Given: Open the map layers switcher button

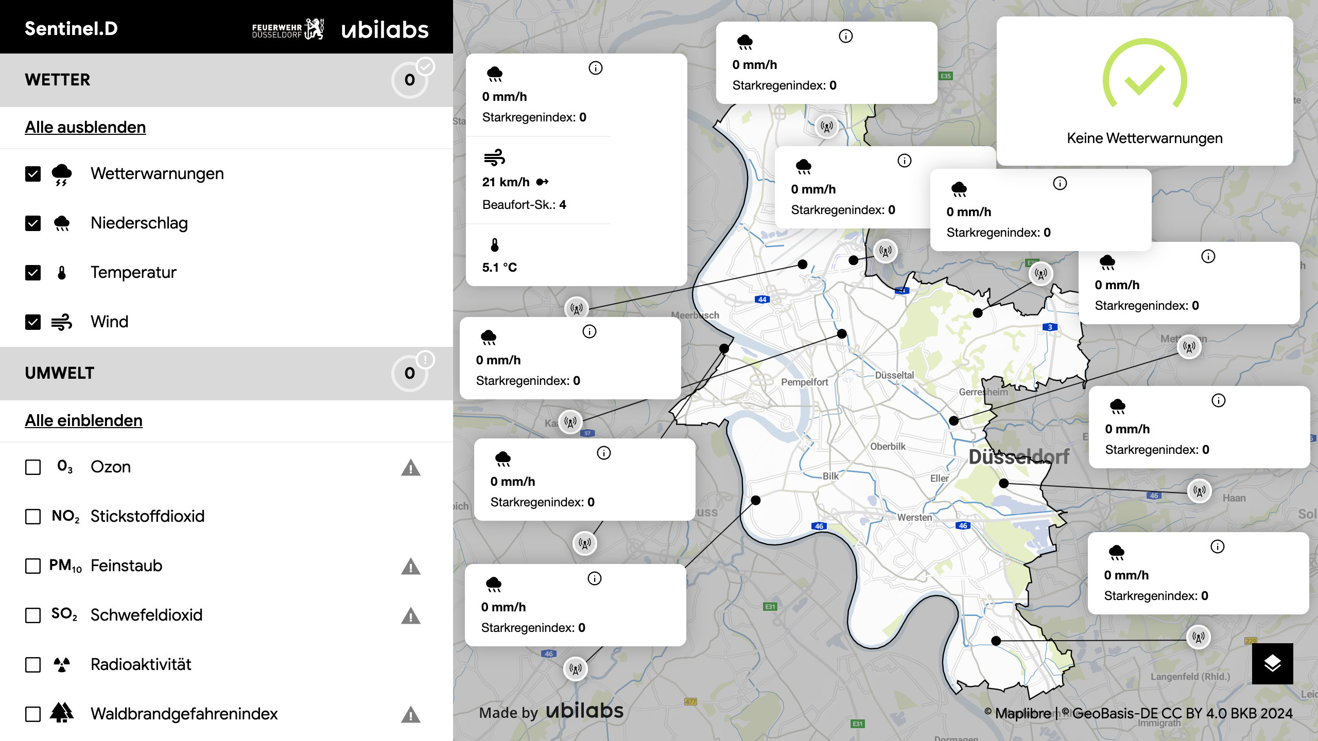Looking at the screenshot, I should click(1272, 663).
